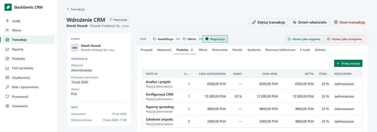Click the Produkty box icon

point(7,59)
